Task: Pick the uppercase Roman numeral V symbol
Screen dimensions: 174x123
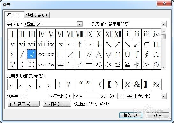Action: (x=51, y=34)
